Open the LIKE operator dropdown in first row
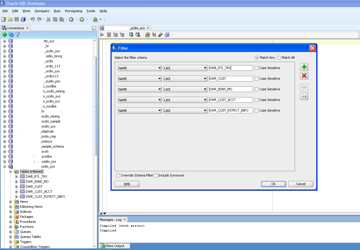This screenshot has height=250, width=360. pyautogui.click(x=185, y=68)
